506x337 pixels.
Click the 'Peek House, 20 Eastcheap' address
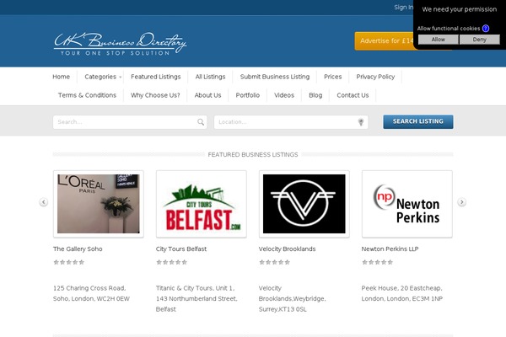402,293
